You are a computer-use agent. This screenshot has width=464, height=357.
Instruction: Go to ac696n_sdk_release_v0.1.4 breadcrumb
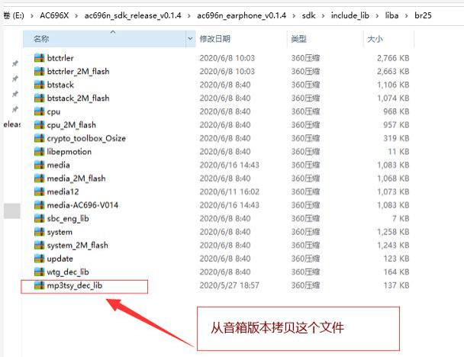click(x=133, y=16)
